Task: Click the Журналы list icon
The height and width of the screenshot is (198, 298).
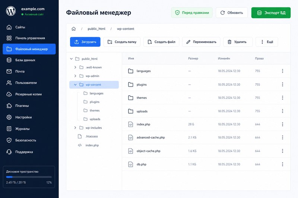Action: (x=9, y=129)
